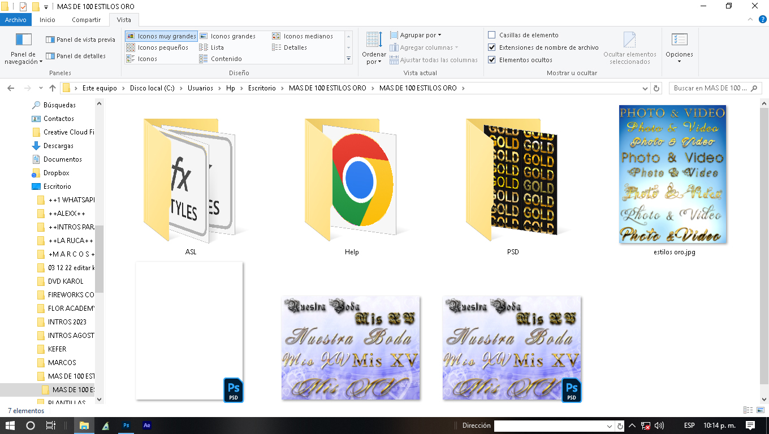
Task: Open recent locations dropdown arrow
Action: [41, 88]
